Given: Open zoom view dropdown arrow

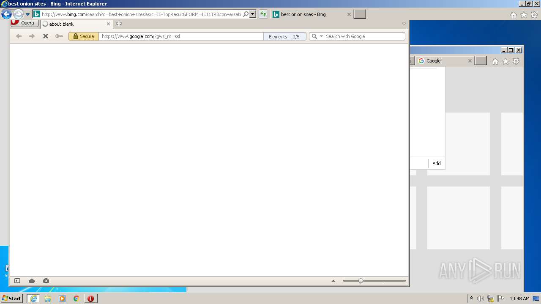Looking at the screenshot, I should coord(333,281).
